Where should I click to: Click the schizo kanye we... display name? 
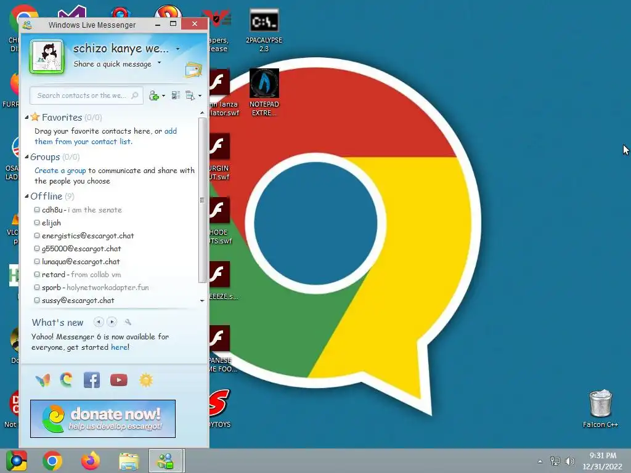(x=121, y=49)
